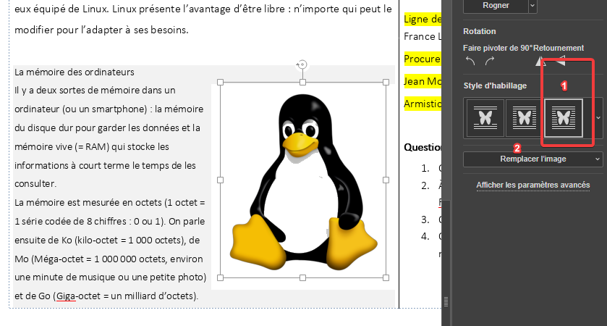Click list item number 3.
This screenshot has width=607, height=326.
[425, 220]
